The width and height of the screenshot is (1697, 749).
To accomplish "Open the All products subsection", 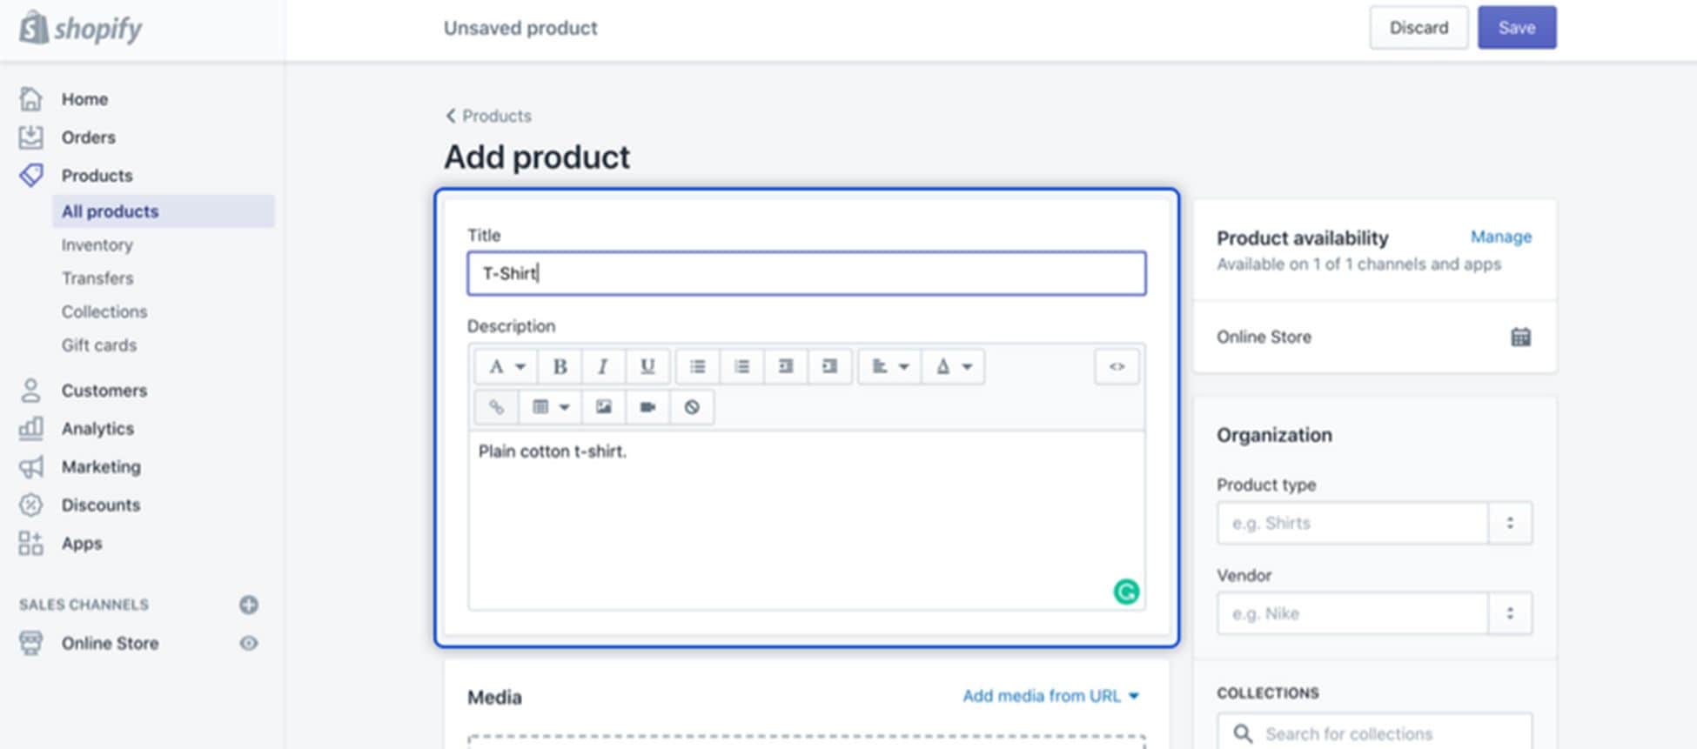I will click(163, 211).
